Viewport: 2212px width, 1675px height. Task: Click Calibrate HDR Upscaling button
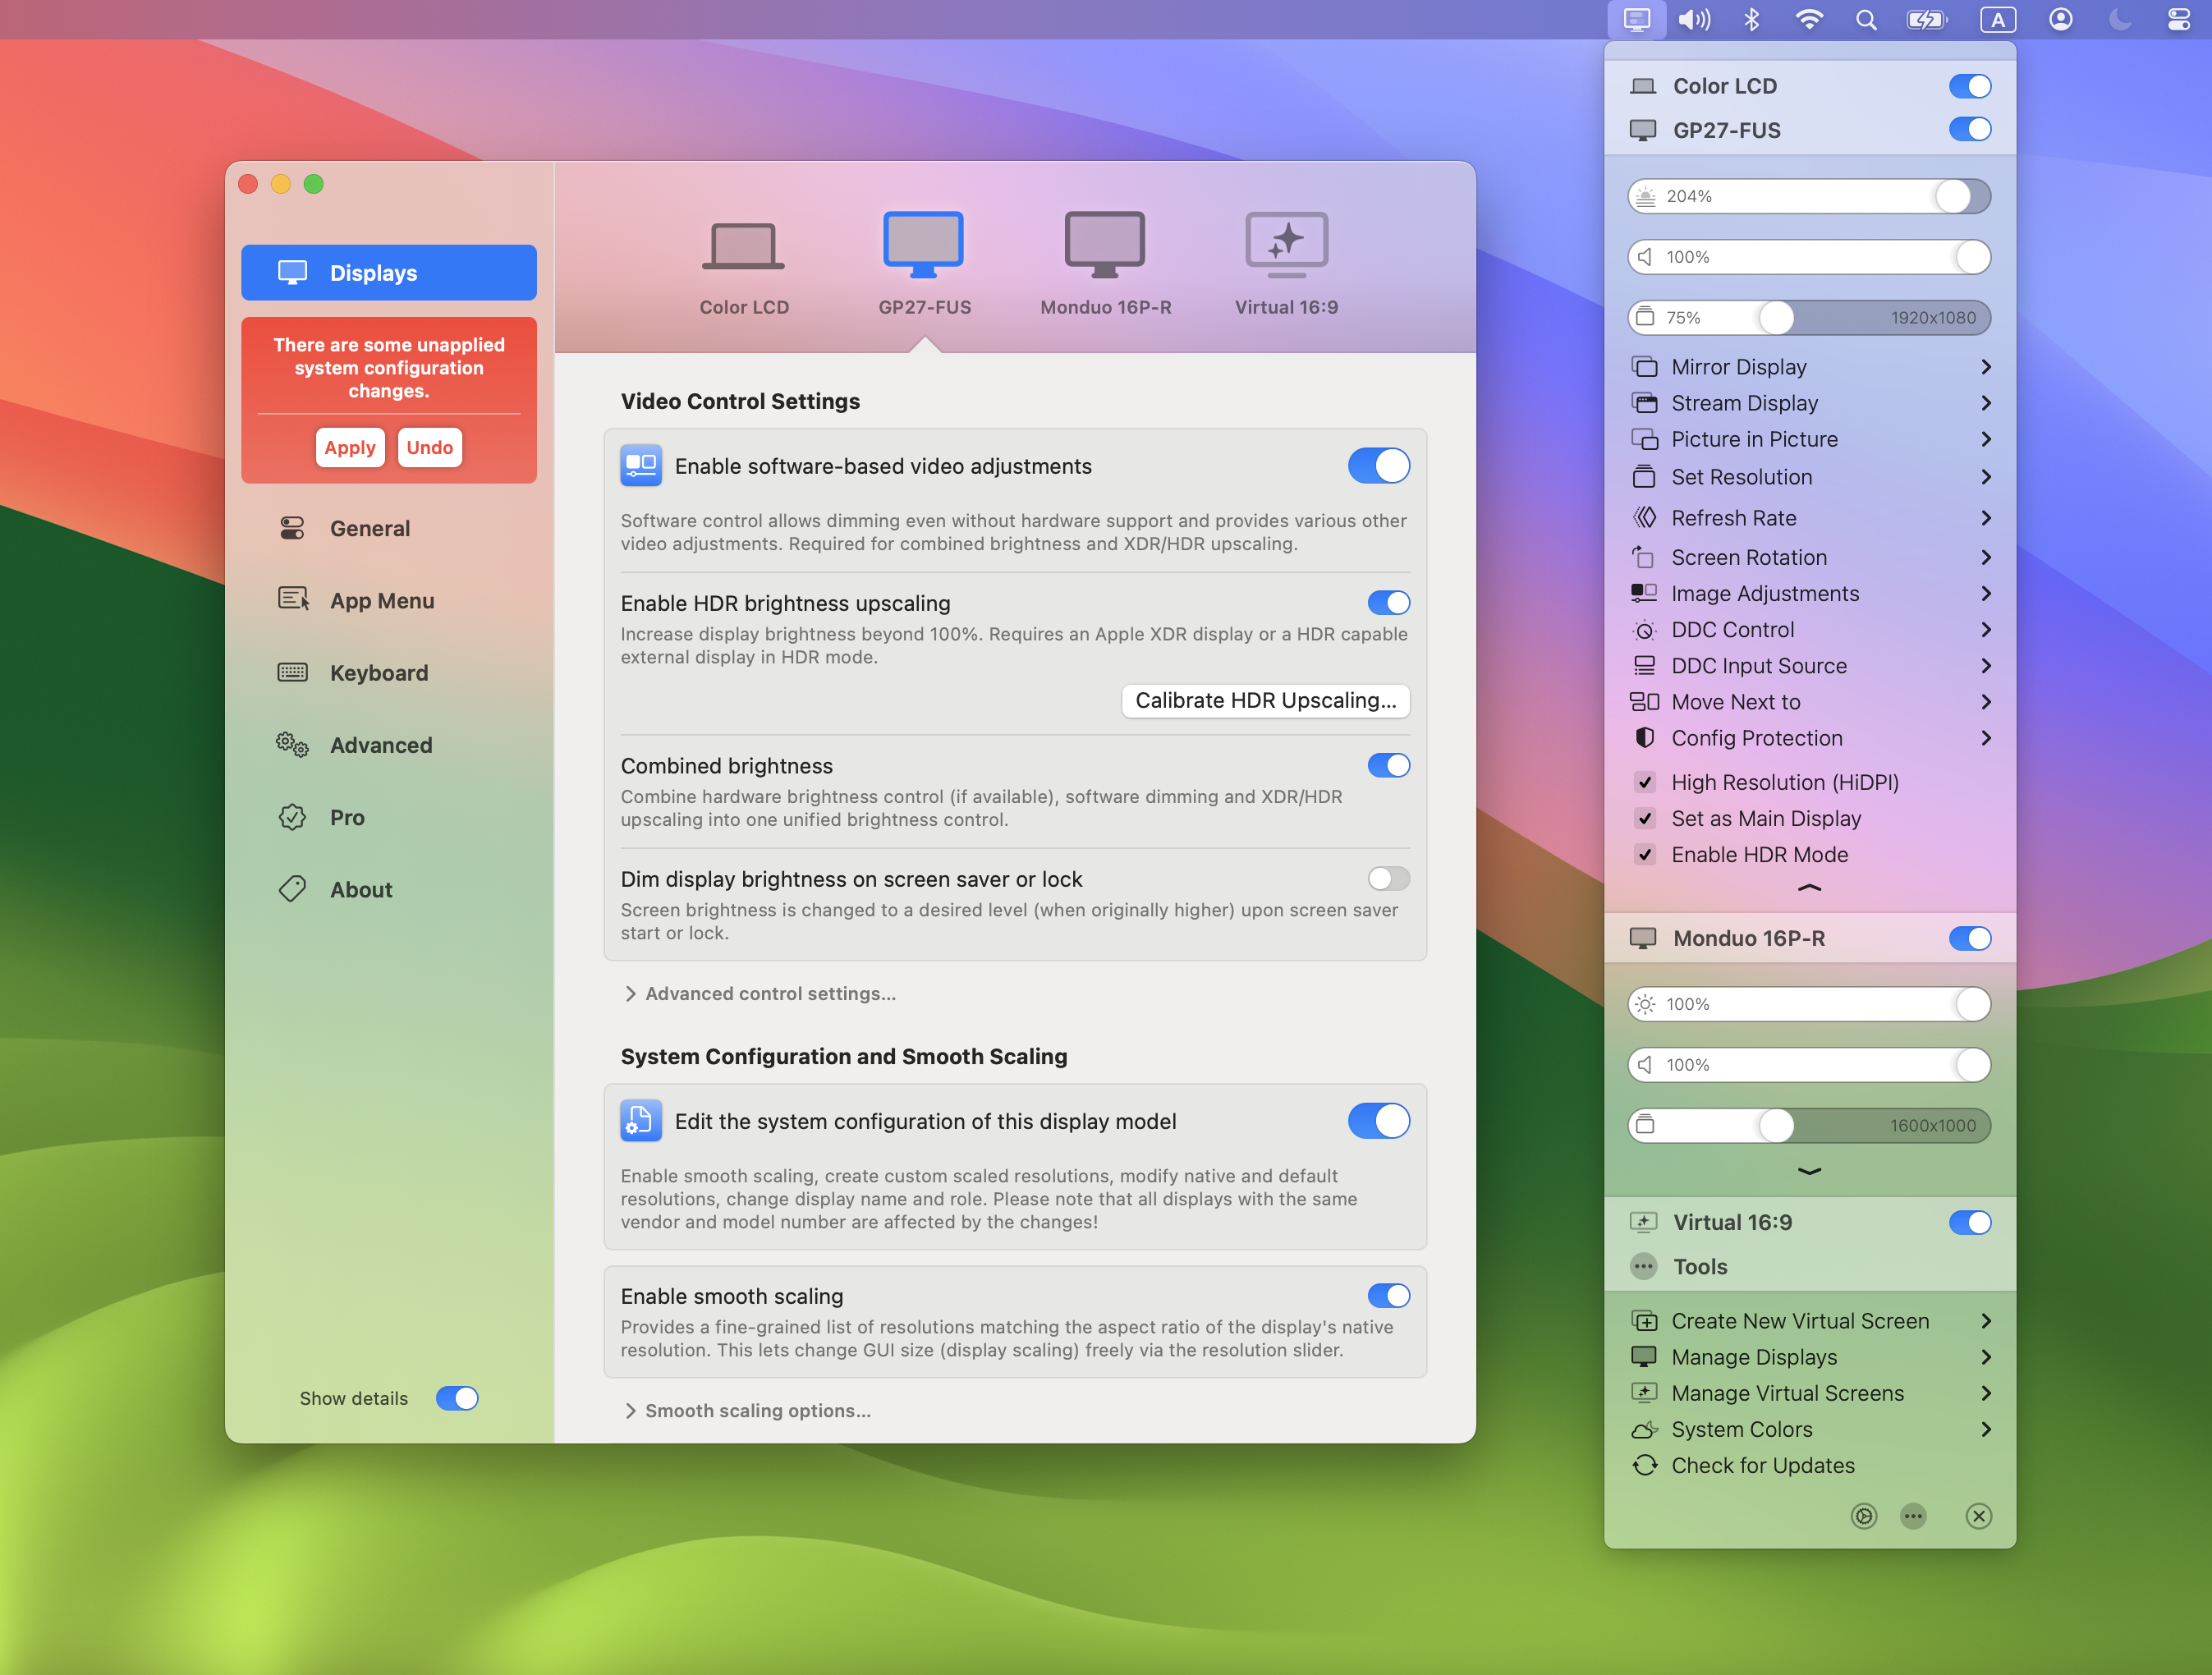[1265, 700]
